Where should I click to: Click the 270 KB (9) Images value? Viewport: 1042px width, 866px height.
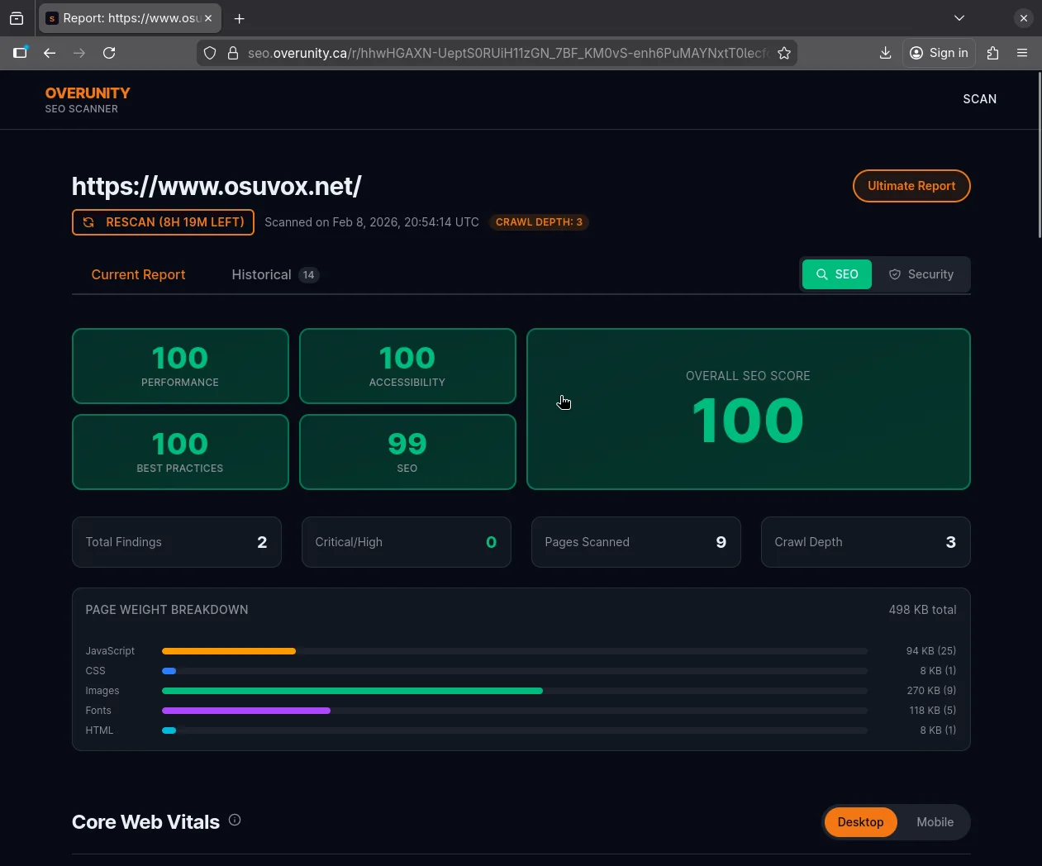pos(931,691)
